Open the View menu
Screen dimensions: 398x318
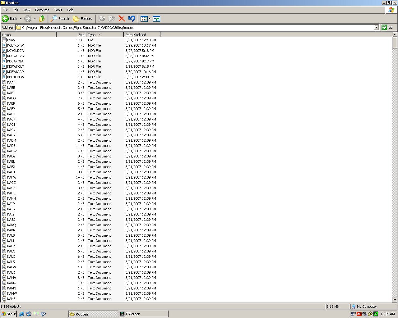[27, 10]
